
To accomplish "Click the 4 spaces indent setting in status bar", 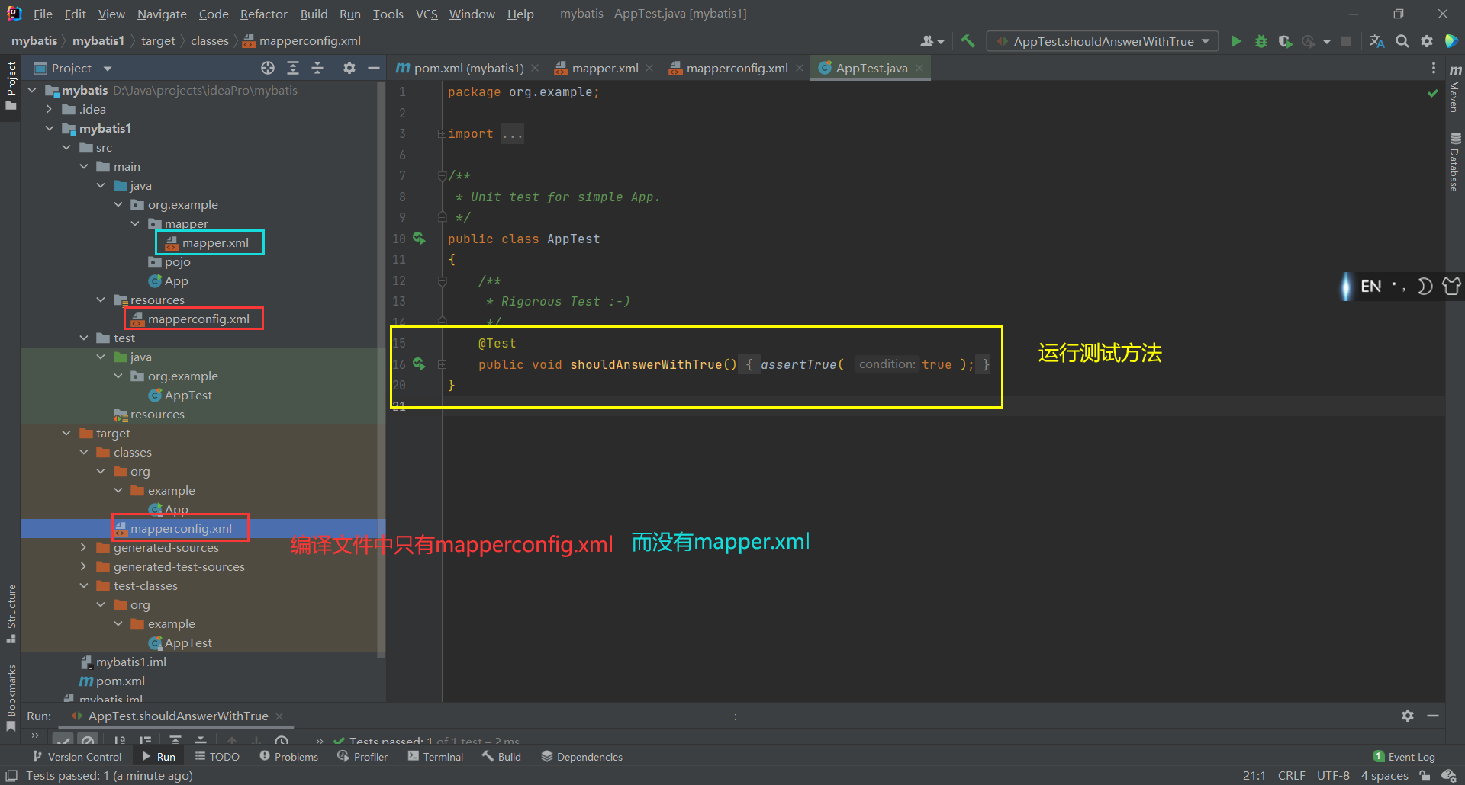I will 1384,775.
